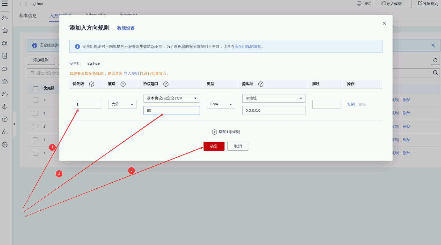Dismiss the background info banner with its X
This screenshot has height=245, width=441.
tap(433, 45)
